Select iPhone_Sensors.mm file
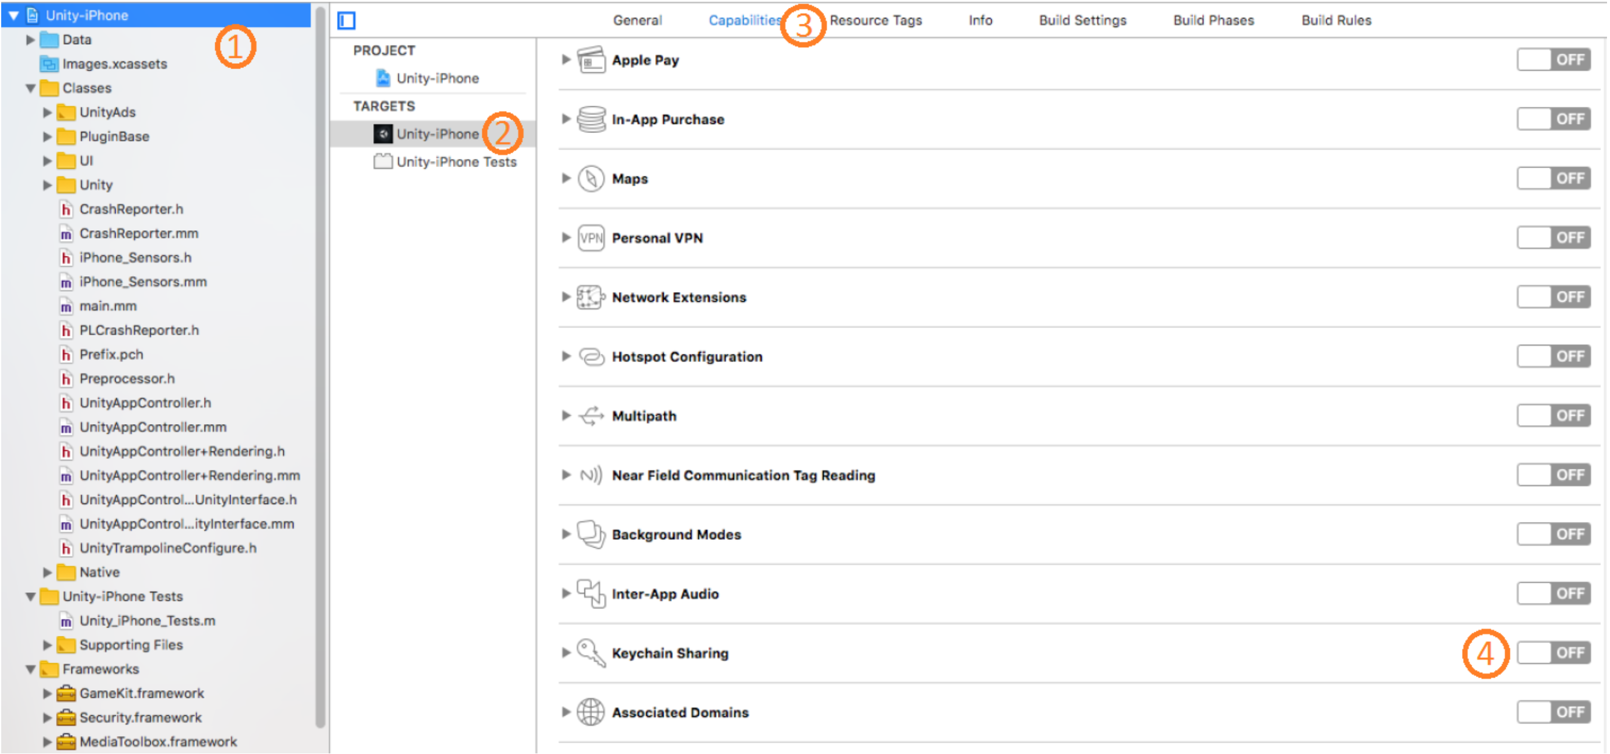 143,283
